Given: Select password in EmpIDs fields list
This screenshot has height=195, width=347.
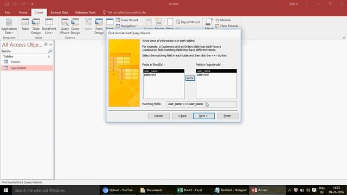Looking at the screenshot, I should (x=164, y=75).
